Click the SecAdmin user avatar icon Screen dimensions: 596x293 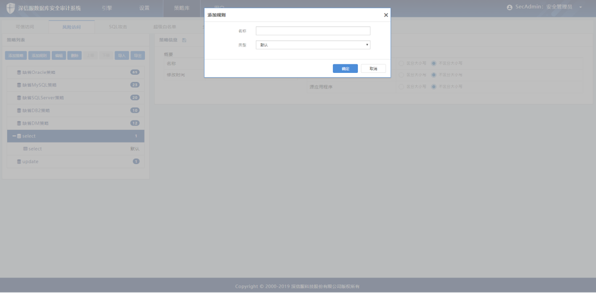click(x=509, y=8)
